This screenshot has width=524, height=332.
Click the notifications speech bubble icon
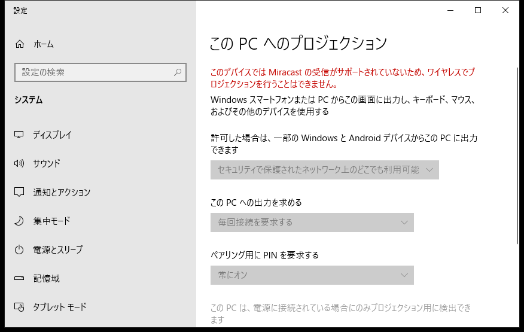(19, 192)
